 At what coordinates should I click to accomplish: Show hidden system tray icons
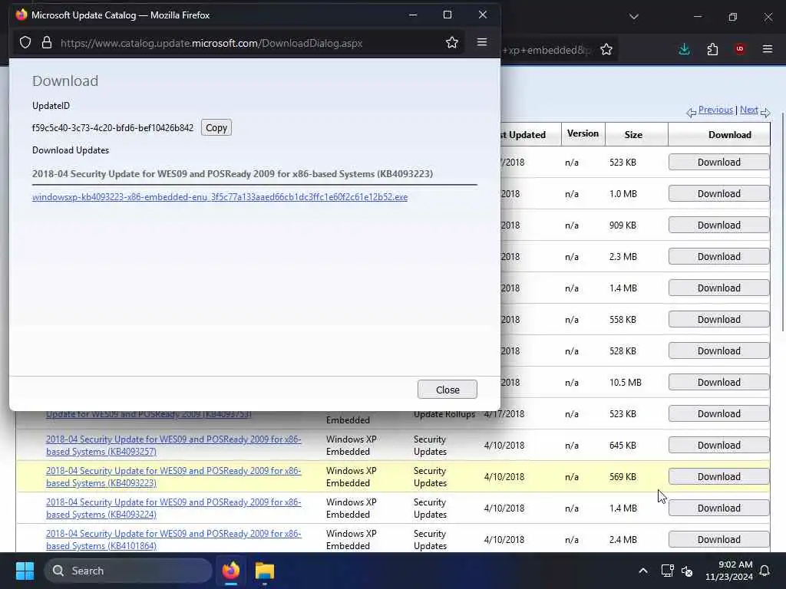(642, 571)
